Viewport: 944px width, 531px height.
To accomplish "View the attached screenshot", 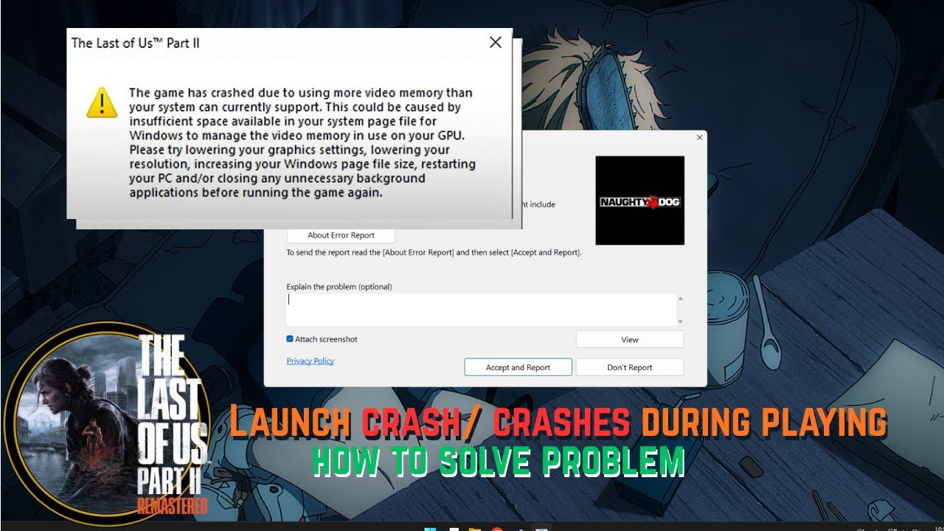I will click(630, 339).
